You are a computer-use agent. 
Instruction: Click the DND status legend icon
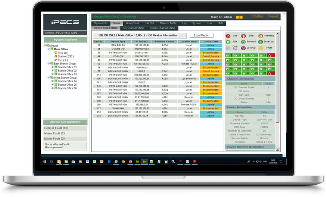click(x=243, y=36)
